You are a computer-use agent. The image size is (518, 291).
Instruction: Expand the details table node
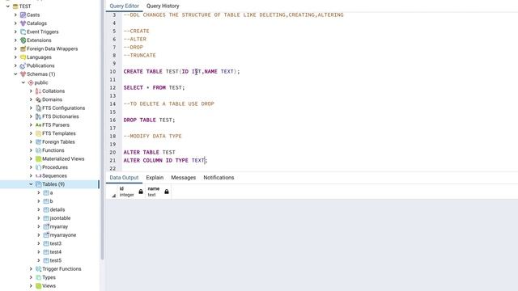click(39, 210)
